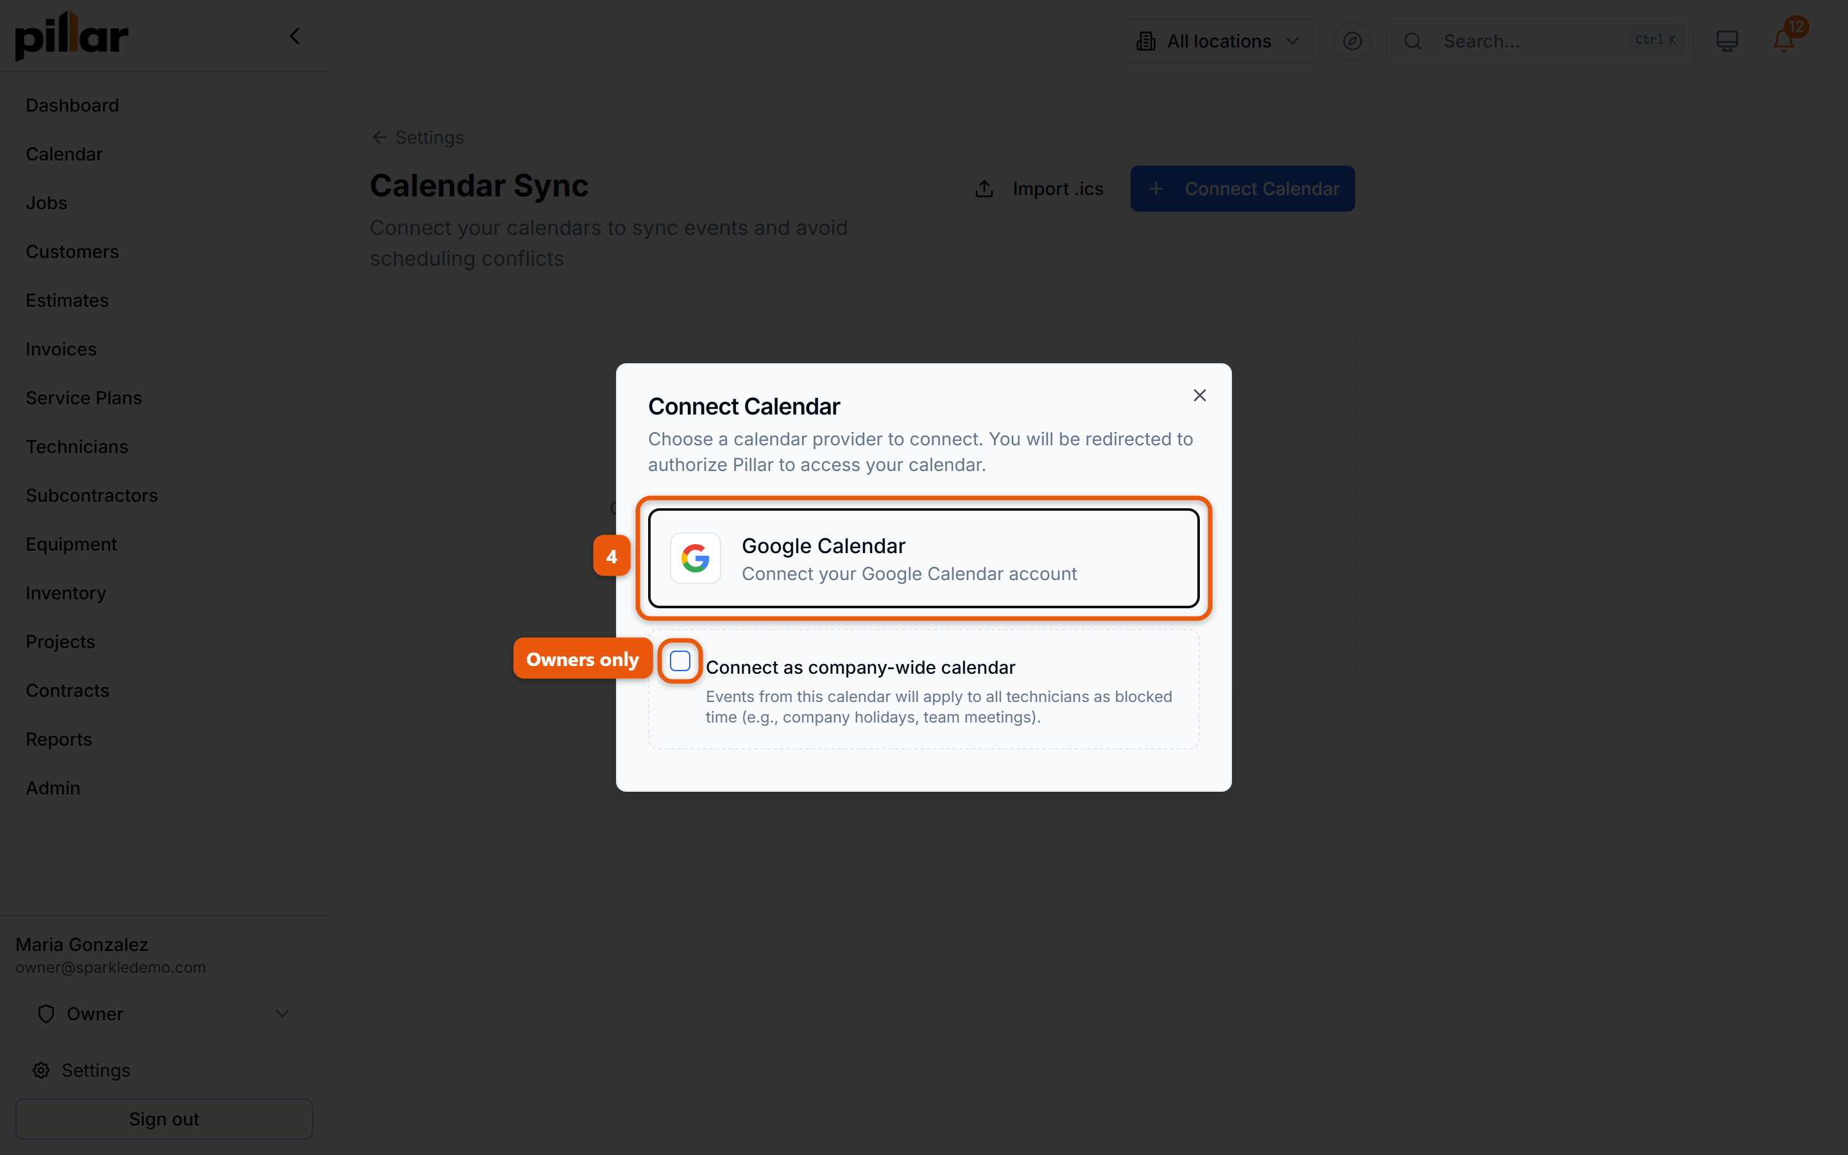
Task: Open Inventory section
Action: pyautogui.click(x=65, y=594)
